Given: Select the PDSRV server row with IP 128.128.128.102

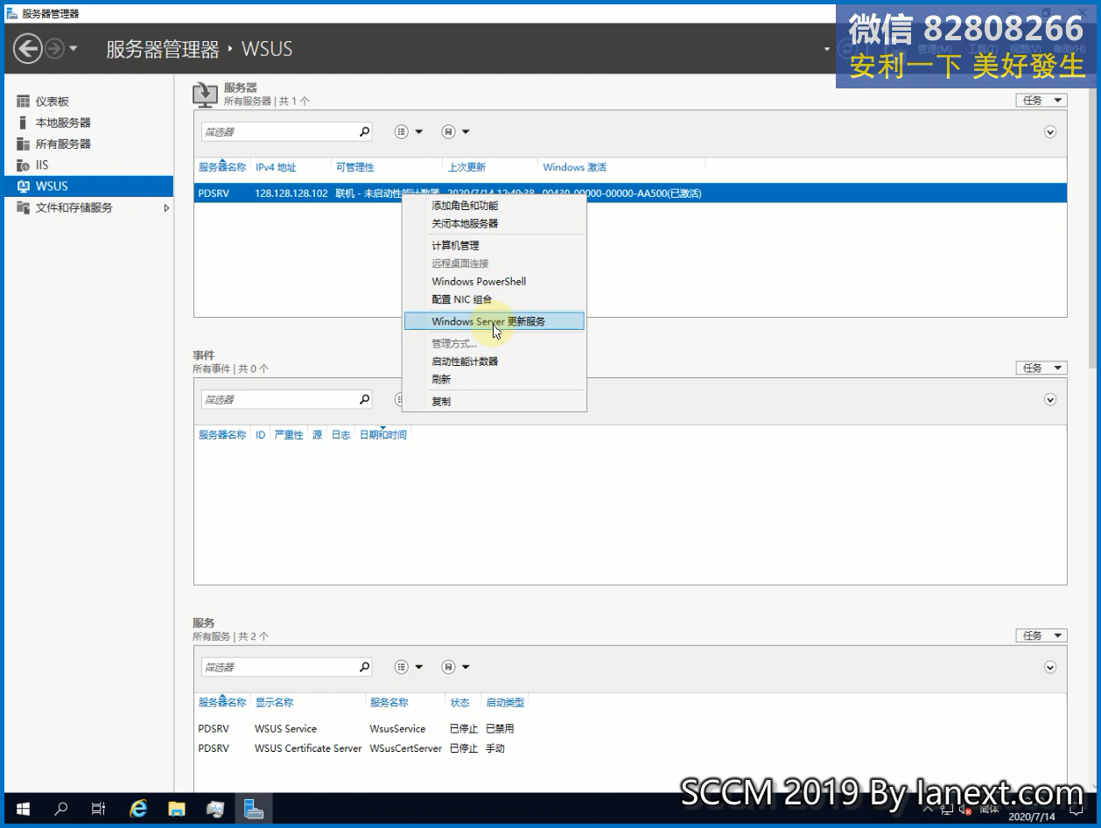Looking at the screenshot, I should pyautogui.click(x=629, y=193).
